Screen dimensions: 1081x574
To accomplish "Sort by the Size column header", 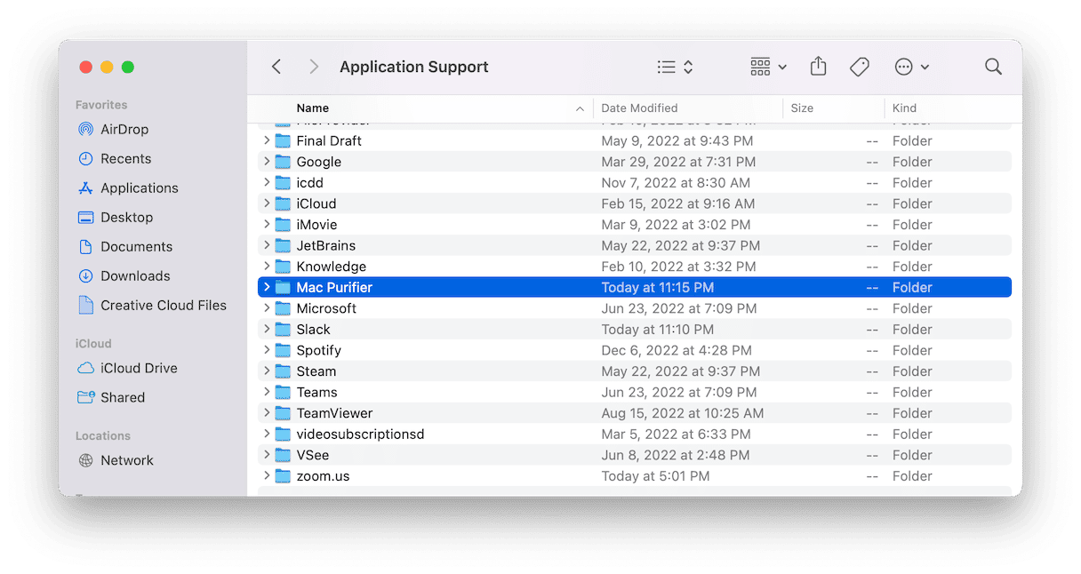I will click(802, 108).
